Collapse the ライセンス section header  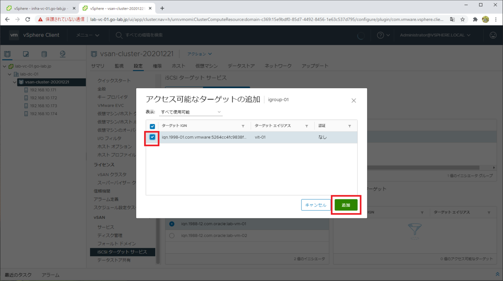(x=104, y=165)
